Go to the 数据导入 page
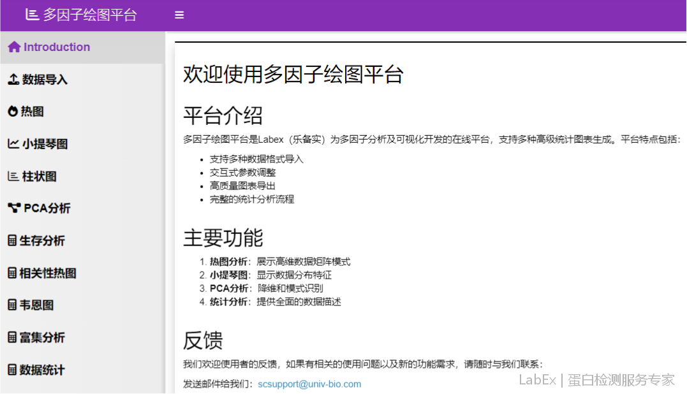 (x=45, y=80)
